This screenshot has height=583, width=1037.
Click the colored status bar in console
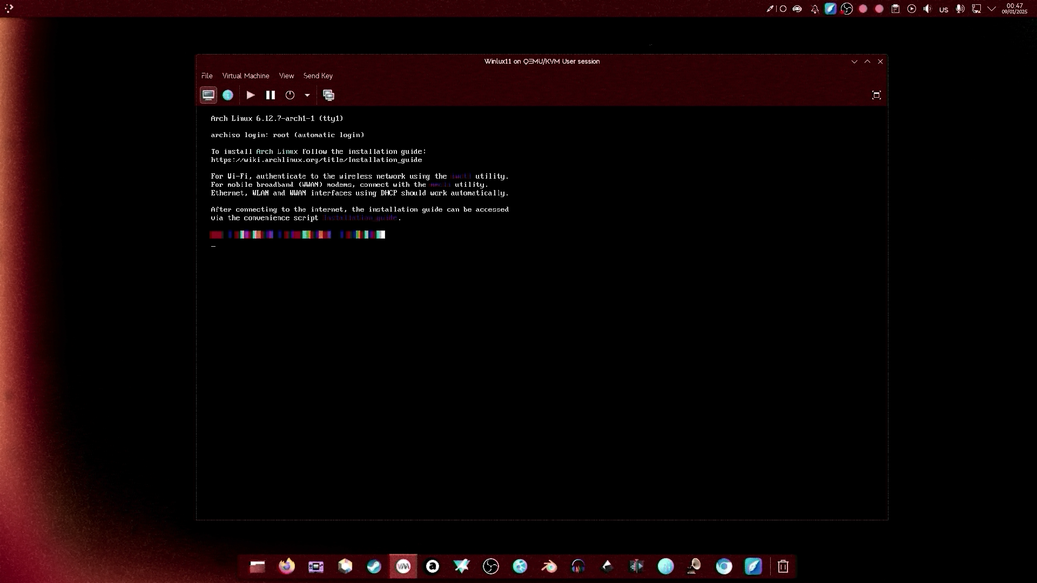coord(298,234)
